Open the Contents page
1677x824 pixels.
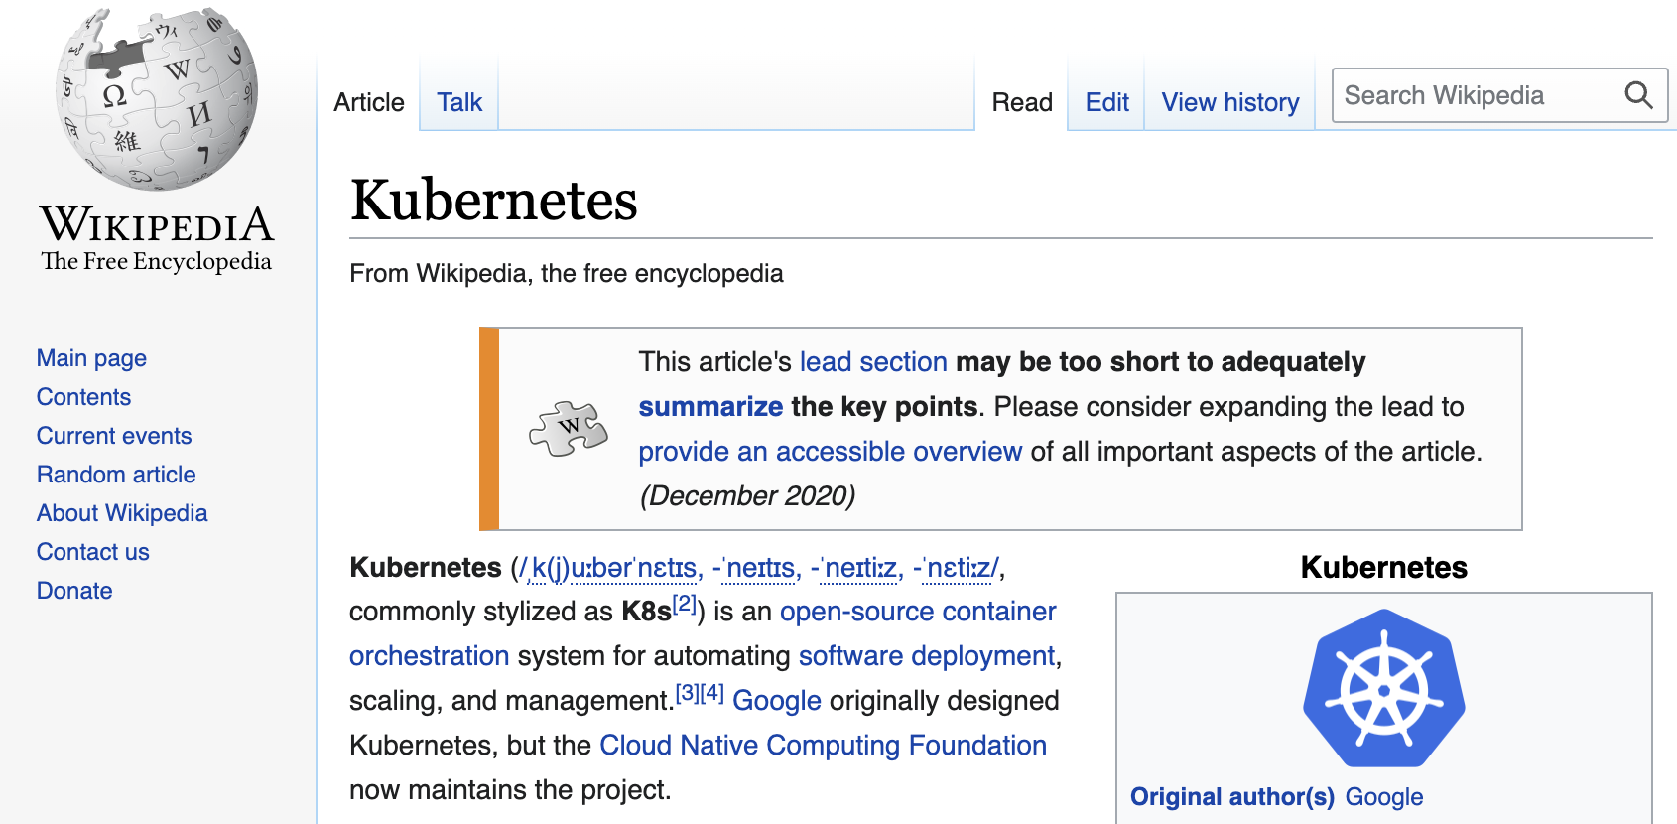[x=83, y=396]
